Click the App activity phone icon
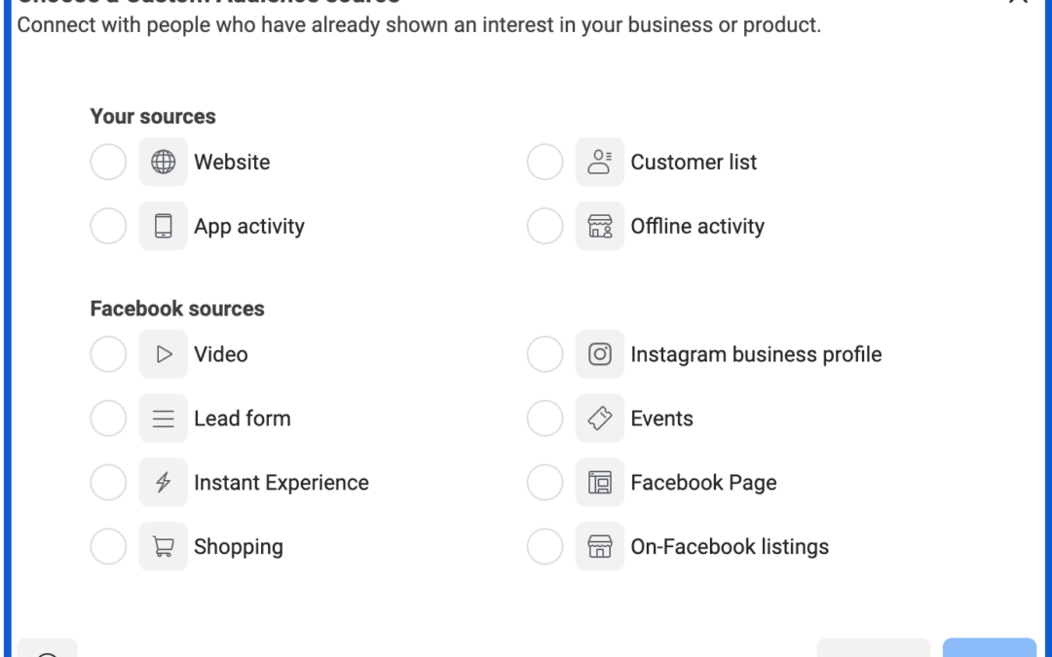Image resolution: width=1052 pixels, height=657 pixels. [163, 226]
